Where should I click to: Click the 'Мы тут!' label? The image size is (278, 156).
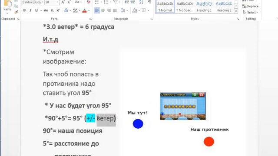tap(138, 113)
